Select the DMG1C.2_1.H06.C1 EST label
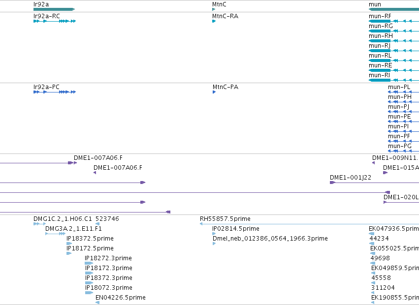The width and height of the screenshot is (419, 305). [x=63, y=219]
